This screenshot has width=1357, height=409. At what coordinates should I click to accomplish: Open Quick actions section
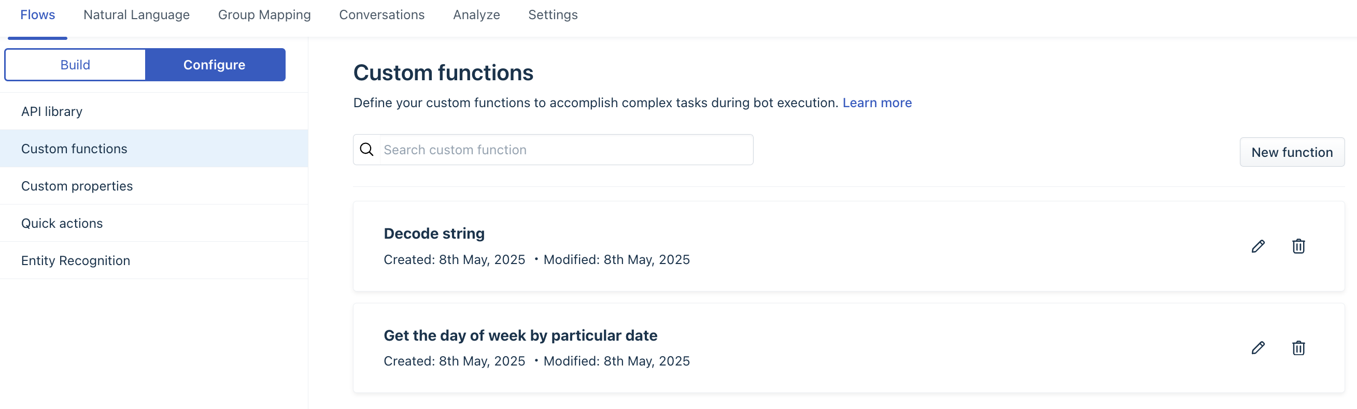(62, 223)
